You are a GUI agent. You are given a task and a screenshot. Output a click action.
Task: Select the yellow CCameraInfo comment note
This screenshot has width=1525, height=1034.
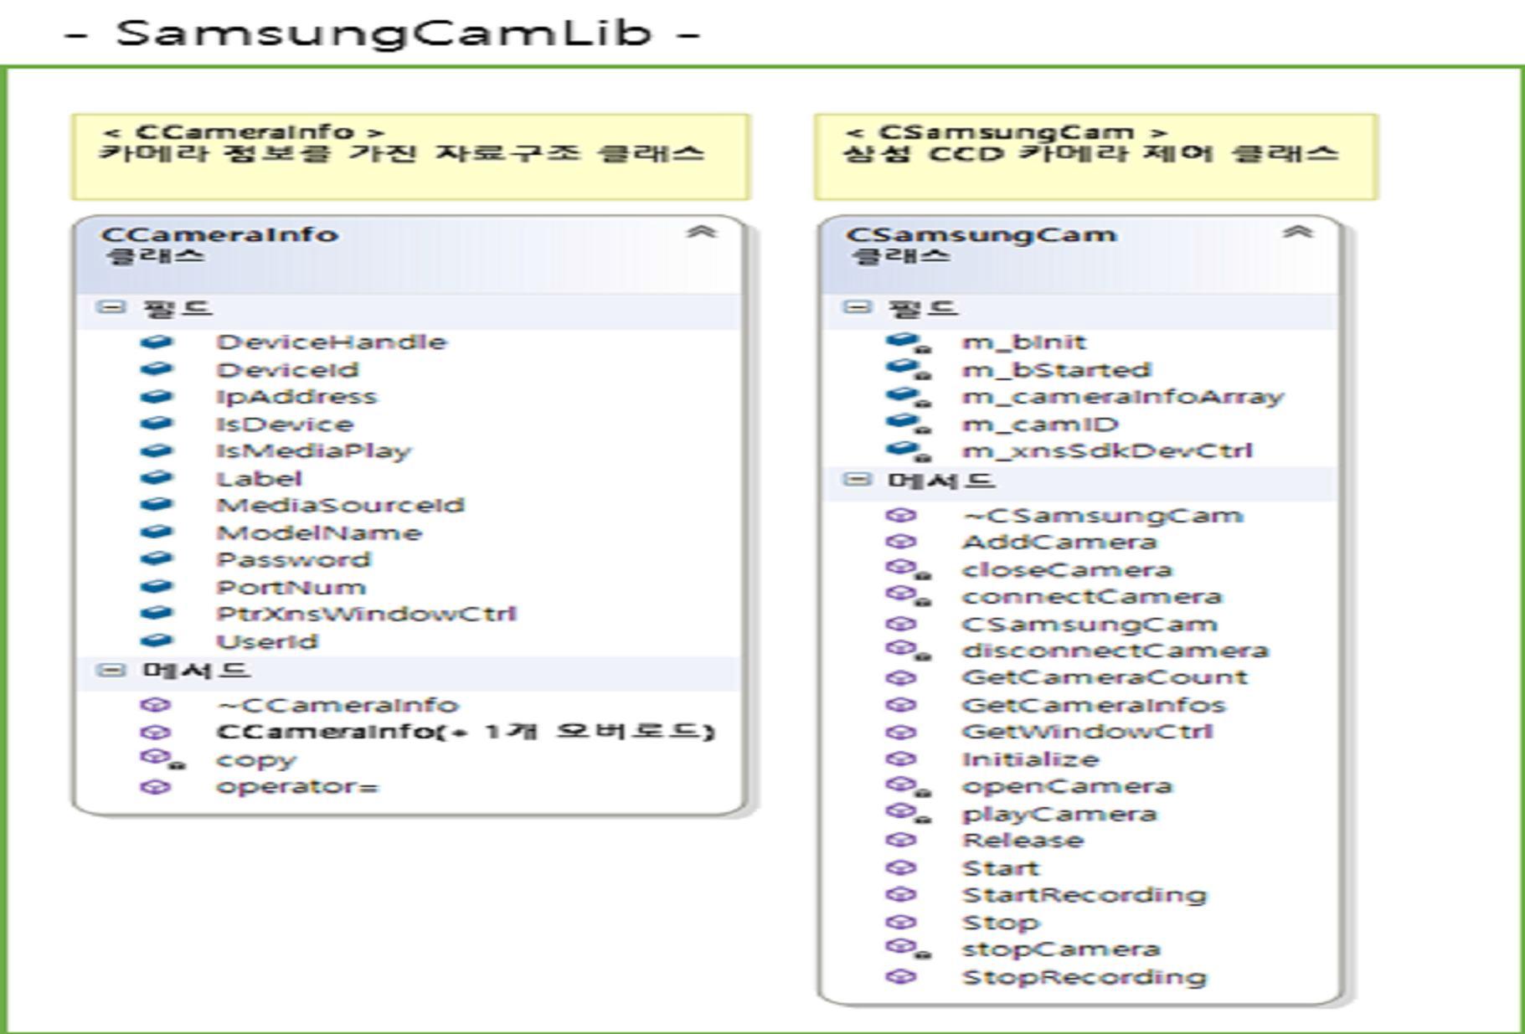click(x=410, y=157)
